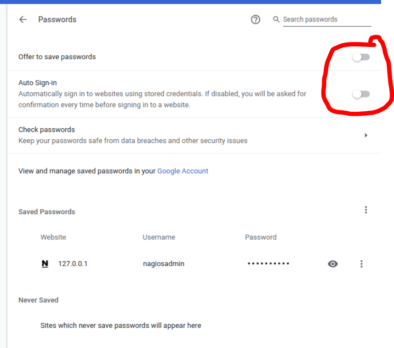The height and width of the screenshot is (348, 394).
Task: Click the Username column header
Action: pyautogui.click(x=159, y=237)
